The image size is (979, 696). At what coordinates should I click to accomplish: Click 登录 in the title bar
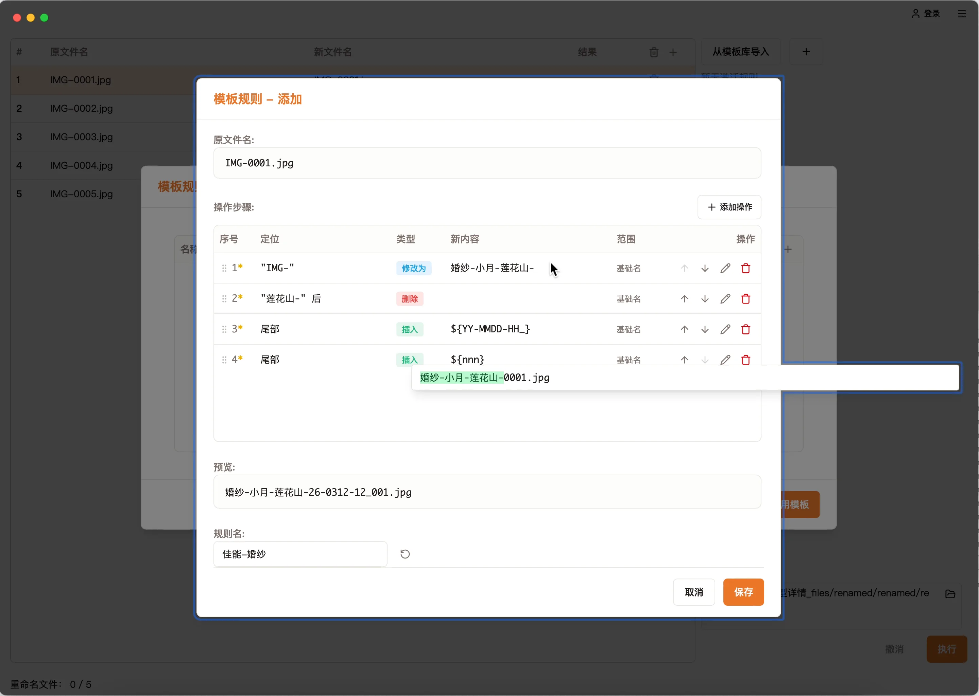pyautogui.click(x=926, y=14)
